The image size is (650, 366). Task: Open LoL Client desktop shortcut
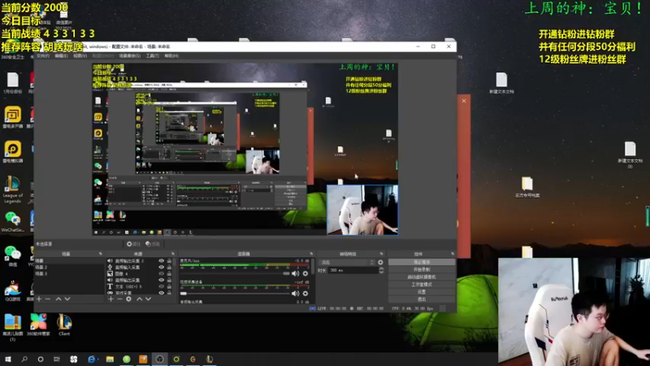tap(64, 324)
